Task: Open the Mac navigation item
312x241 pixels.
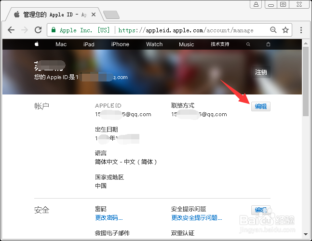Action: tap(61, 44)
